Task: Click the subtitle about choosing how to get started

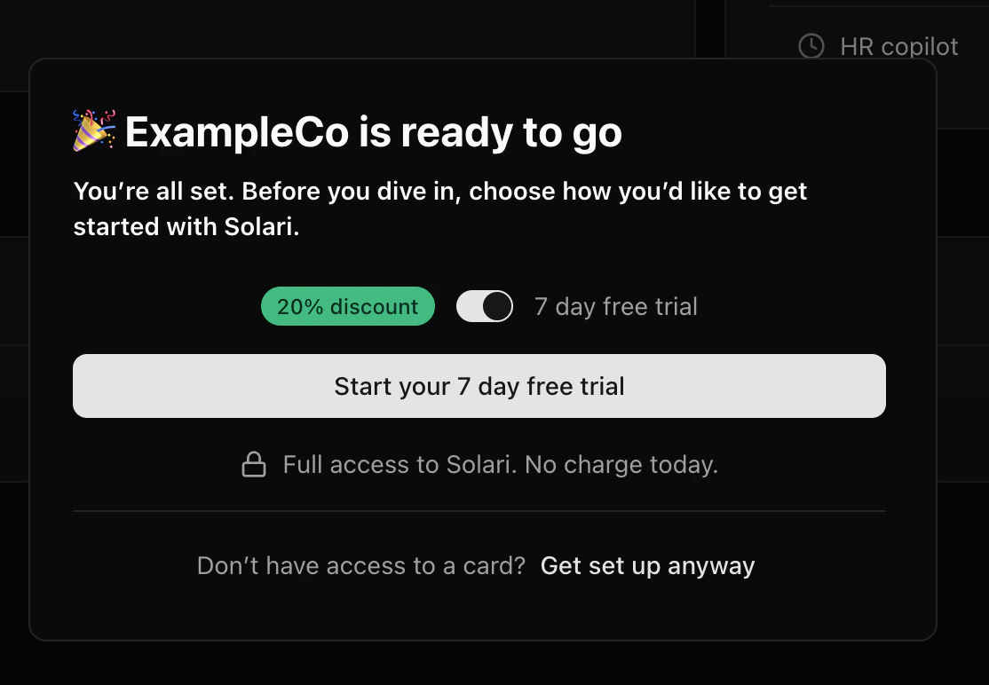Action: point(439,209)
